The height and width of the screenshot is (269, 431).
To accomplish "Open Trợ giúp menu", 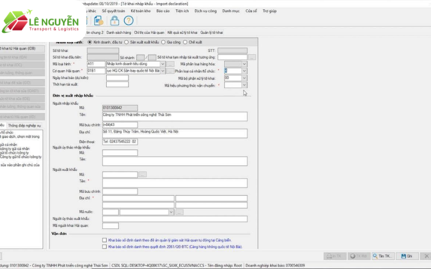I will (269, 11).
